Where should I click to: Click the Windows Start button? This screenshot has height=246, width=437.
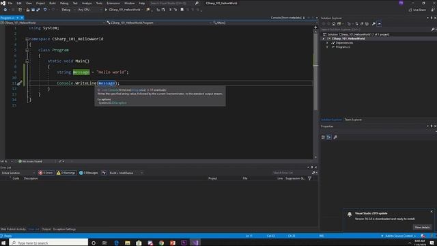[x=4, y=243]
